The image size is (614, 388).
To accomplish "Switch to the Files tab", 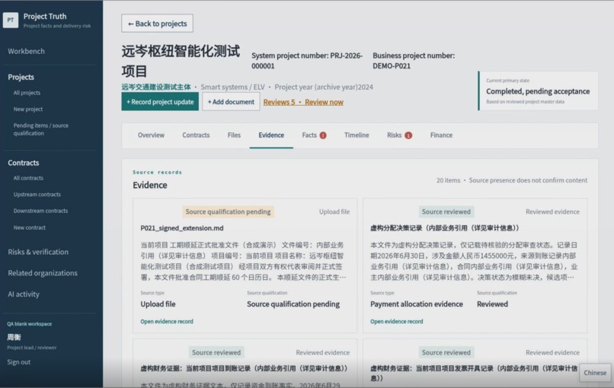I will [x=234, y=135].
